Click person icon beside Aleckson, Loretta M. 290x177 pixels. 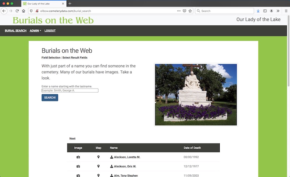tap(112, 157)
